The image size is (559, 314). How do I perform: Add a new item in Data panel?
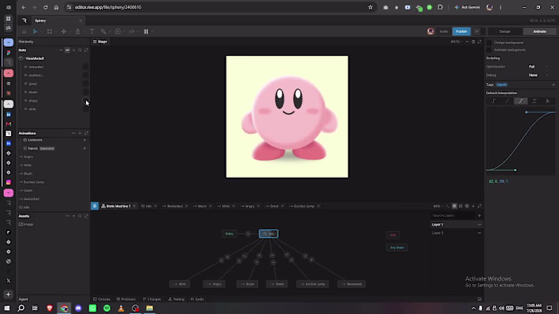[x=74, y=50]
